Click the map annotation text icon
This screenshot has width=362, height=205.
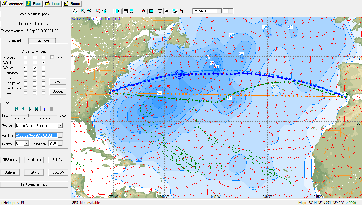click(x=132, y=11)
